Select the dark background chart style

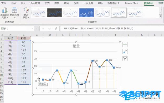pyautogui.click(x=54, y=13)
